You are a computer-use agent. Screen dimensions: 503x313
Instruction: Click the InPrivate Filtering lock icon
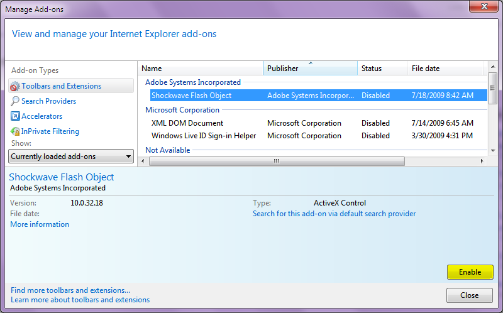pos(15,131)
